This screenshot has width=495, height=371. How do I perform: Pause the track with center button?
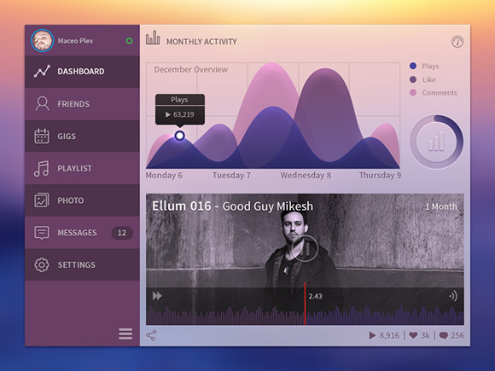(305, 248)
